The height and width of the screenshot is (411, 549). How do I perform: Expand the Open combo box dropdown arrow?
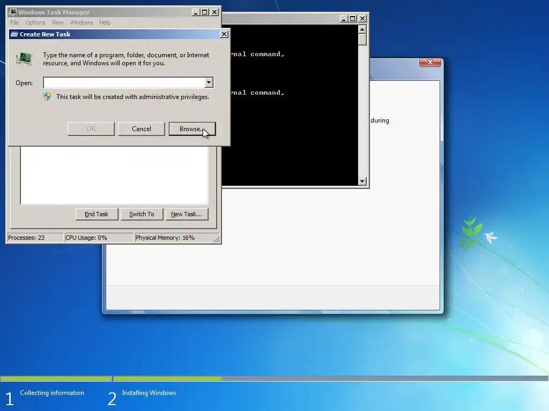[209, 82]
